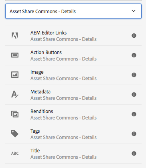Click the Tags label icon
146x168 pixels.
15,134
